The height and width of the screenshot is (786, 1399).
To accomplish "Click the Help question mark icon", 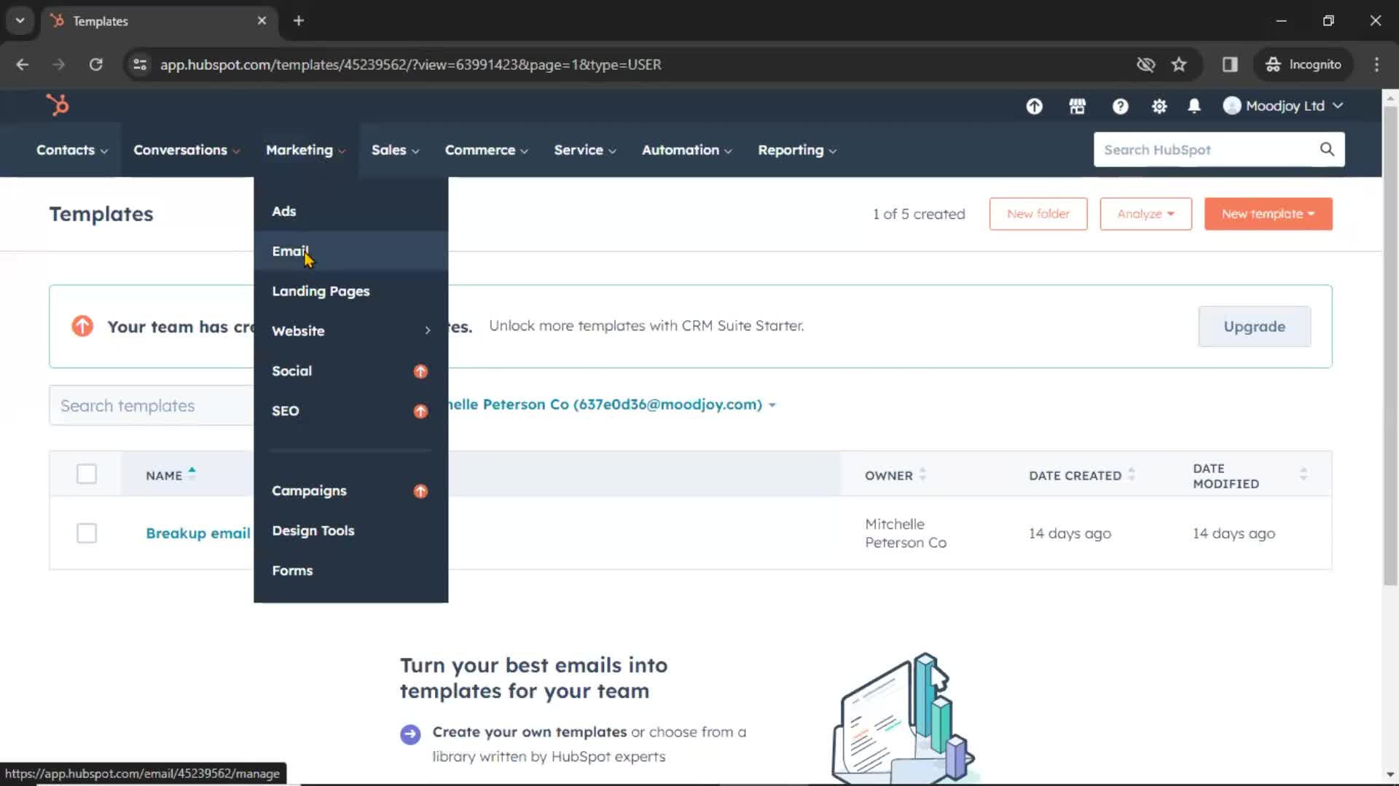I will pos(1121,106).
